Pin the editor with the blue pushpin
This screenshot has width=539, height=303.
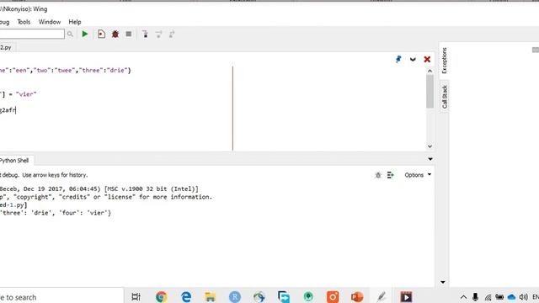tap(398, 60)
